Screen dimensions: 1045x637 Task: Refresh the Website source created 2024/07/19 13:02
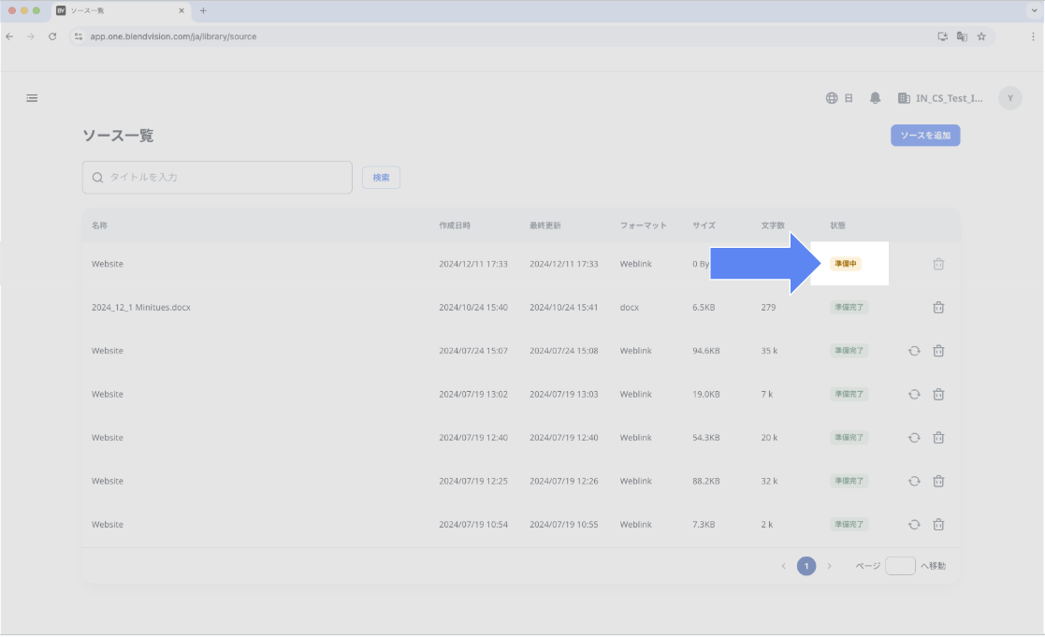click(x=914, y=395)
